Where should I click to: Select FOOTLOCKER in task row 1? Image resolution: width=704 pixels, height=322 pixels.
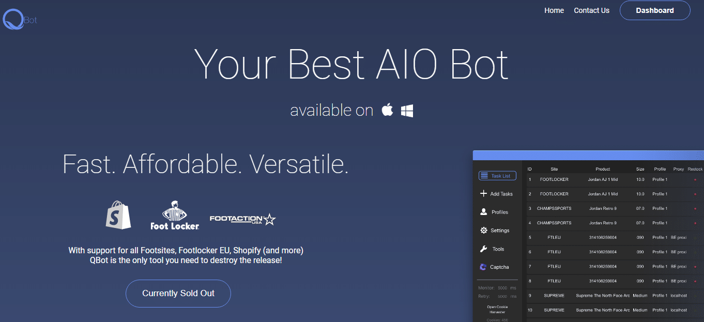(554, 180)
